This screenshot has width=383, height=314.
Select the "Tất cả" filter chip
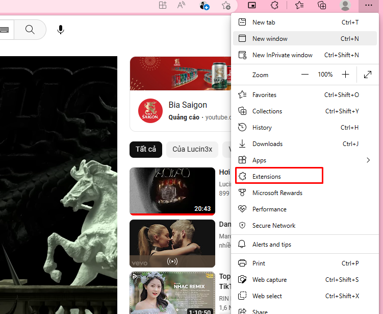click(x=146, y=149)
